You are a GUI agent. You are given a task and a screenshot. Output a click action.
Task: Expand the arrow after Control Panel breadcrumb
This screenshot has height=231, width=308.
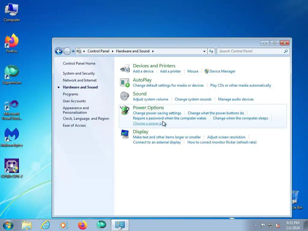coord(113,51)
